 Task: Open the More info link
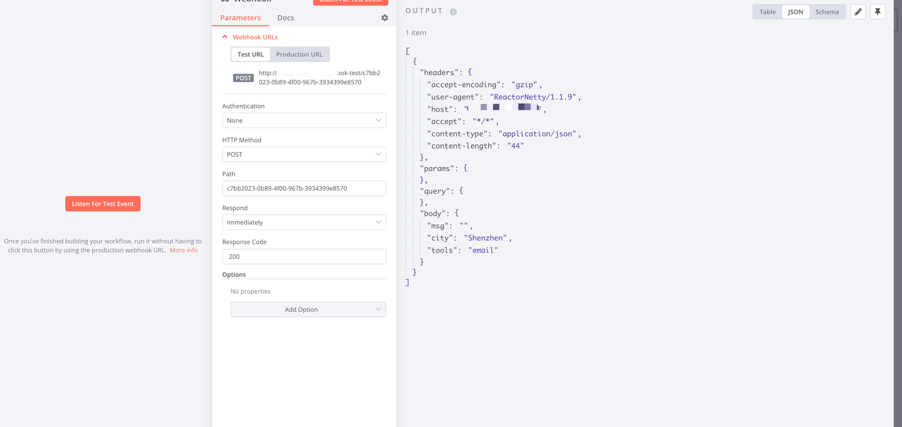coord(184,250)
